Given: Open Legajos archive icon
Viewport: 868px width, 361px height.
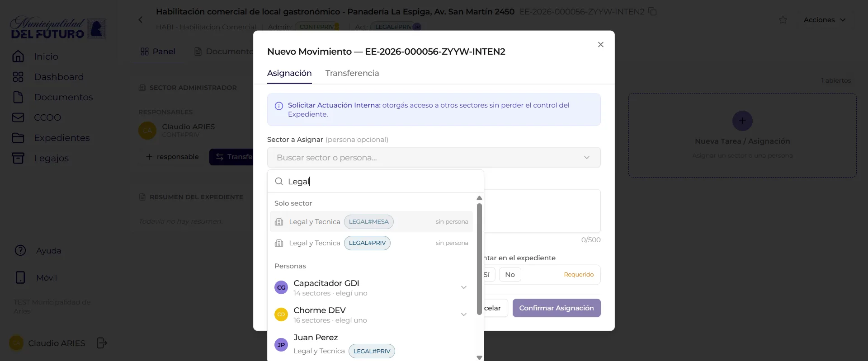Looking at the screenshot, I should click(x=18, y=158).
